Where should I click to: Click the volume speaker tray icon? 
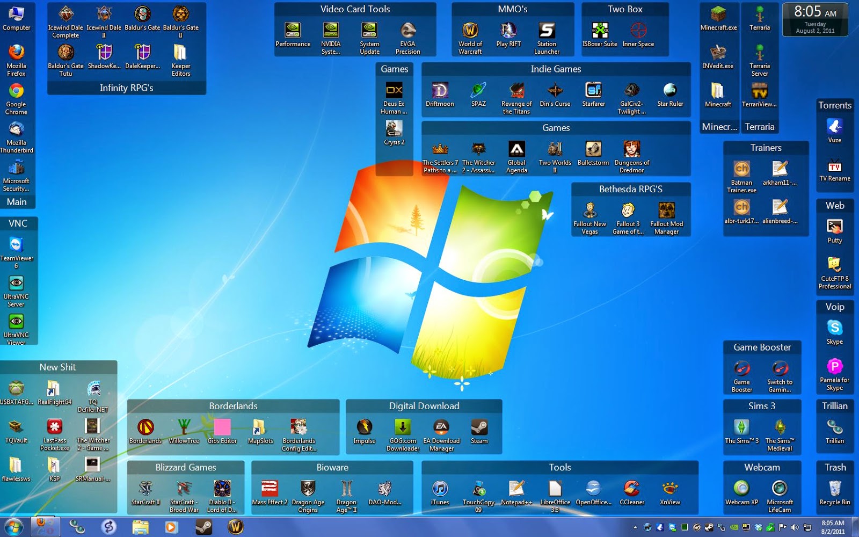coord(795,527)
